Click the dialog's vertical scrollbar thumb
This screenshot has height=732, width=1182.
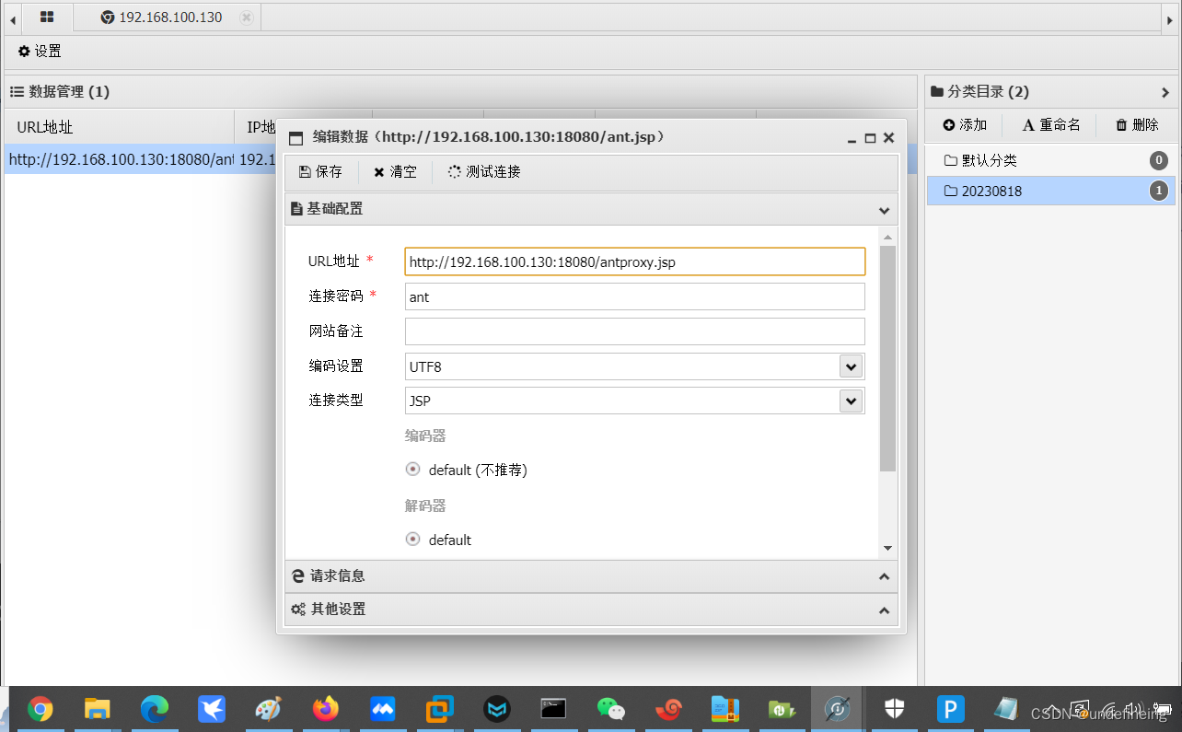click(887, 359)
